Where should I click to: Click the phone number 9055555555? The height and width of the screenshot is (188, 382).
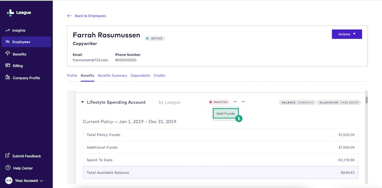point(126,60)
